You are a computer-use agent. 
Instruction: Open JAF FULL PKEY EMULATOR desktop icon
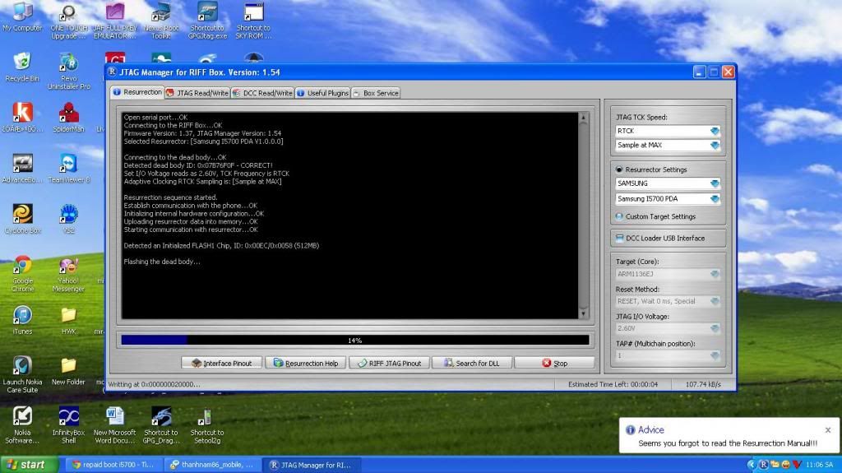[115, 21]
